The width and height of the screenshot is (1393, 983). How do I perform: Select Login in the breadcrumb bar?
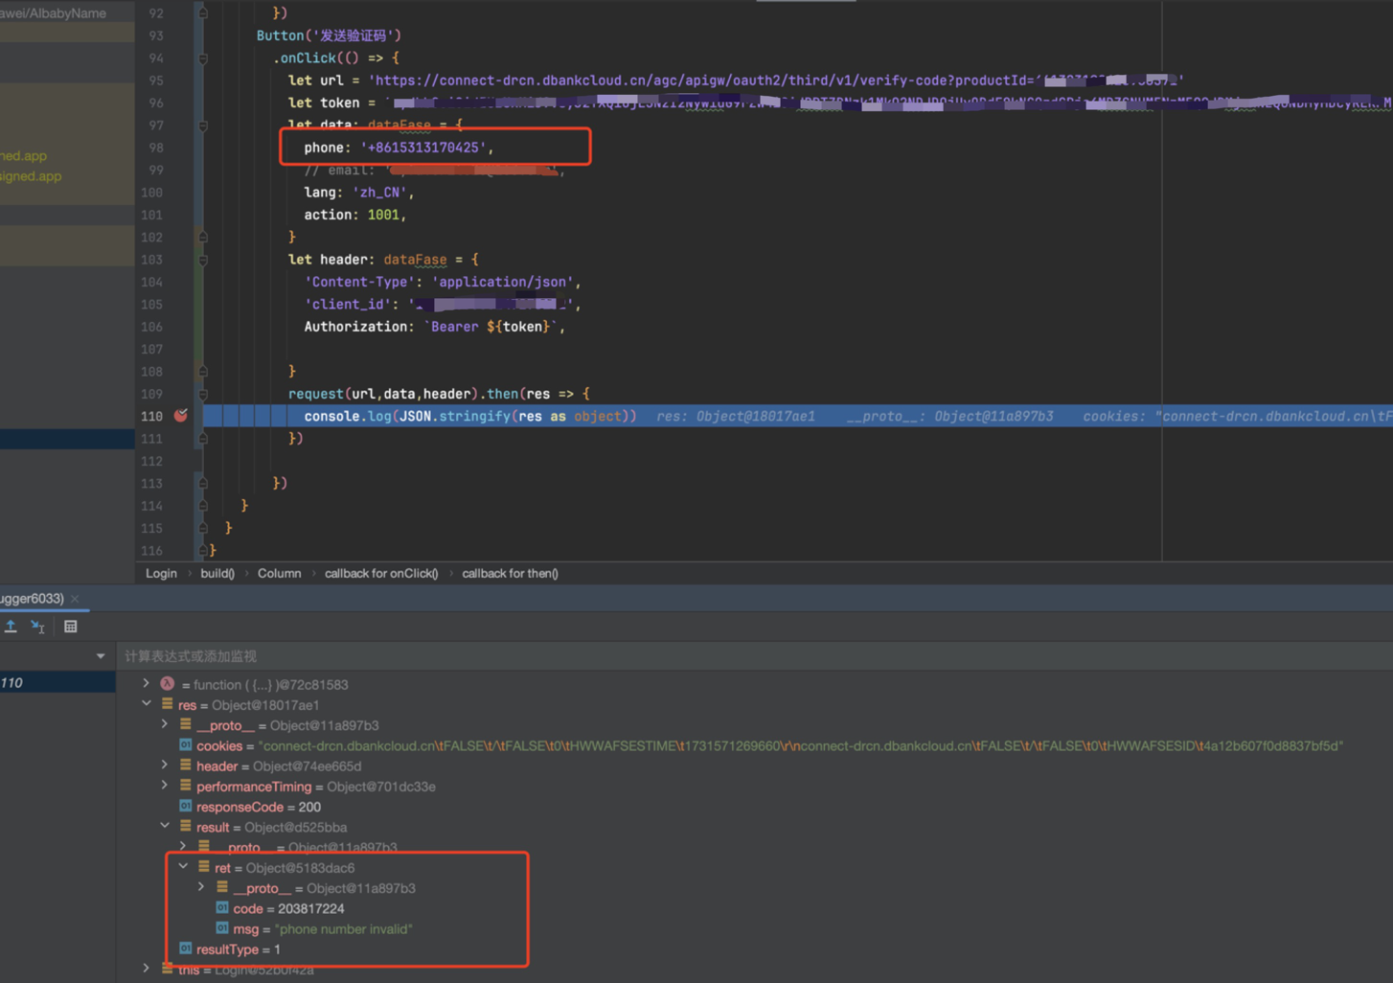pos(161,573)
